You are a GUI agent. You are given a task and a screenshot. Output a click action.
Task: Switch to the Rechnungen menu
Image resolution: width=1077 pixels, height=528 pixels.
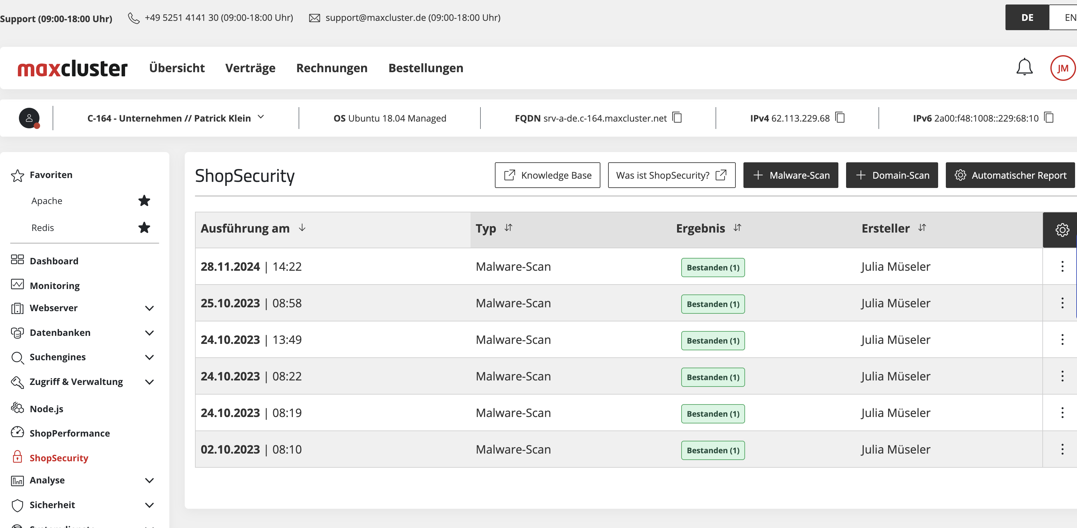(x=332, y=68)
